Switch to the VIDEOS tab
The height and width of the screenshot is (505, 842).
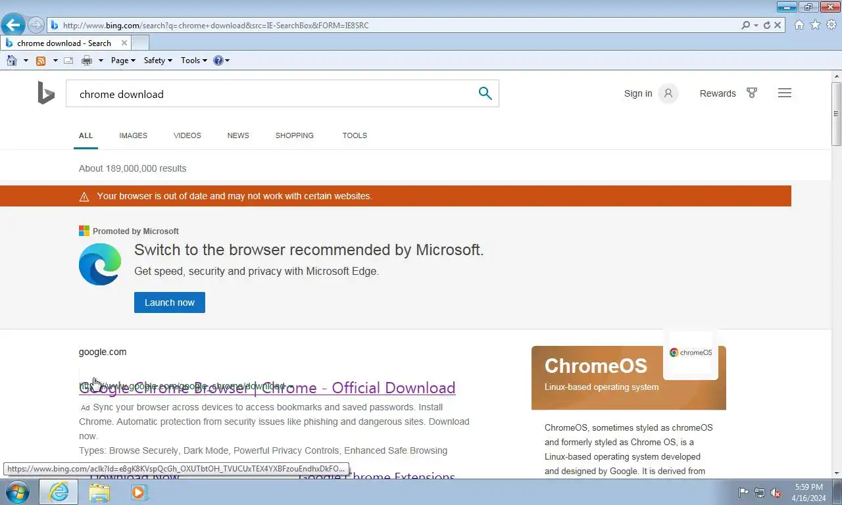tap(187, 135)
